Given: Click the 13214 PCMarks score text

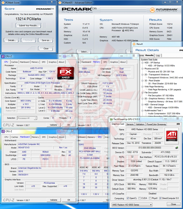Looking at the screenshot, I should [28, 19].
